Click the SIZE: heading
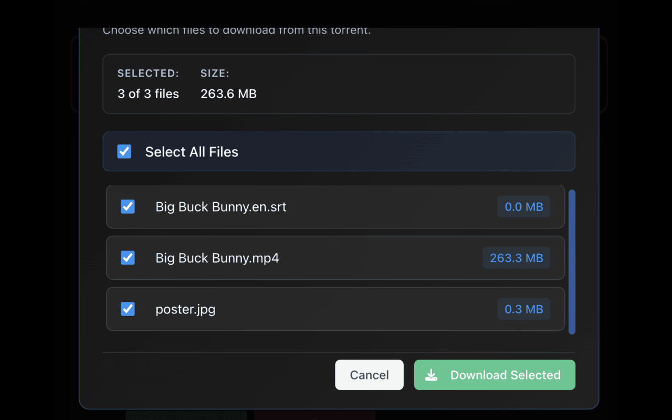Image resolution: width=672 pixels, height=420 pixels. 215,73
